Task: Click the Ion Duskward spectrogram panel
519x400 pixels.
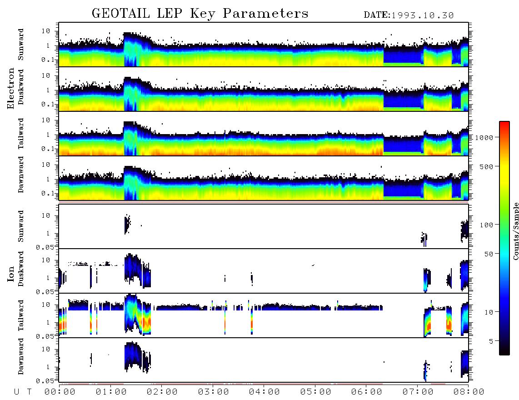Action: coord(264,270)
